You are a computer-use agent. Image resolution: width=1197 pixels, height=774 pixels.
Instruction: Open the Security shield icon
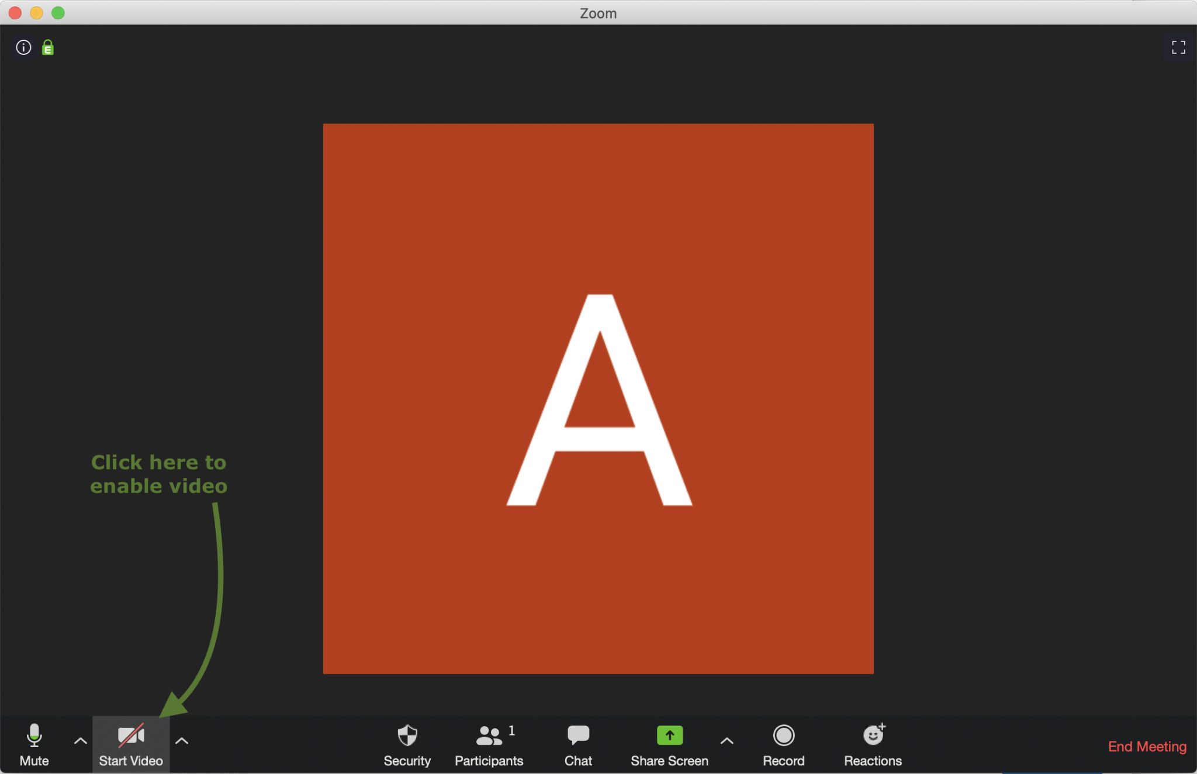(x=407, y=735)
